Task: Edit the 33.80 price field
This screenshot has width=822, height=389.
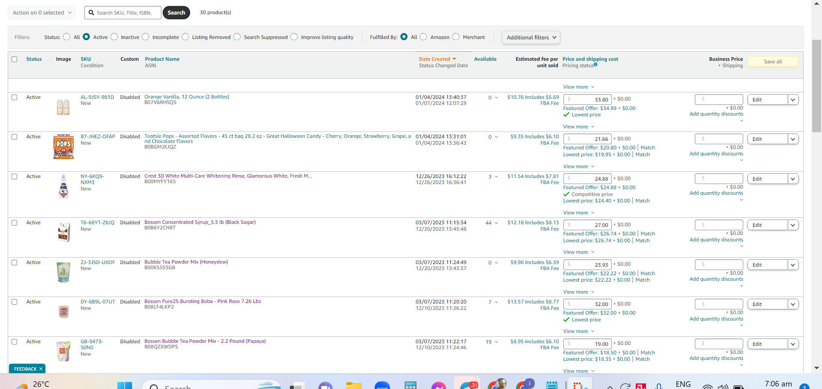Action: [x=587, y=99]
